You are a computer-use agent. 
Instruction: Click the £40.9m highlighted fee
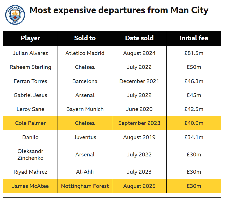[x=194, y=123]
